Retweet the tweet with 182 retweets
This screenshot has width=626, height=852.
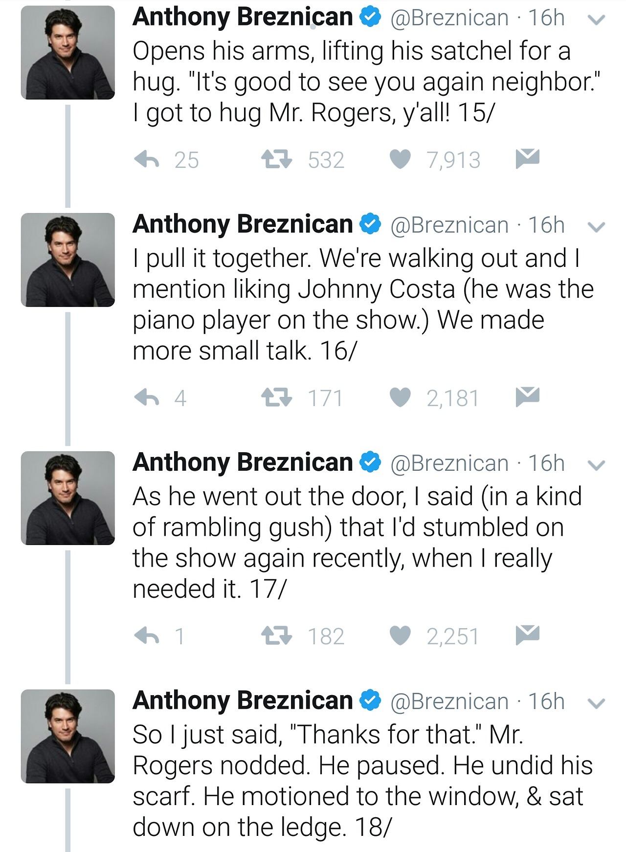(276, 635)
